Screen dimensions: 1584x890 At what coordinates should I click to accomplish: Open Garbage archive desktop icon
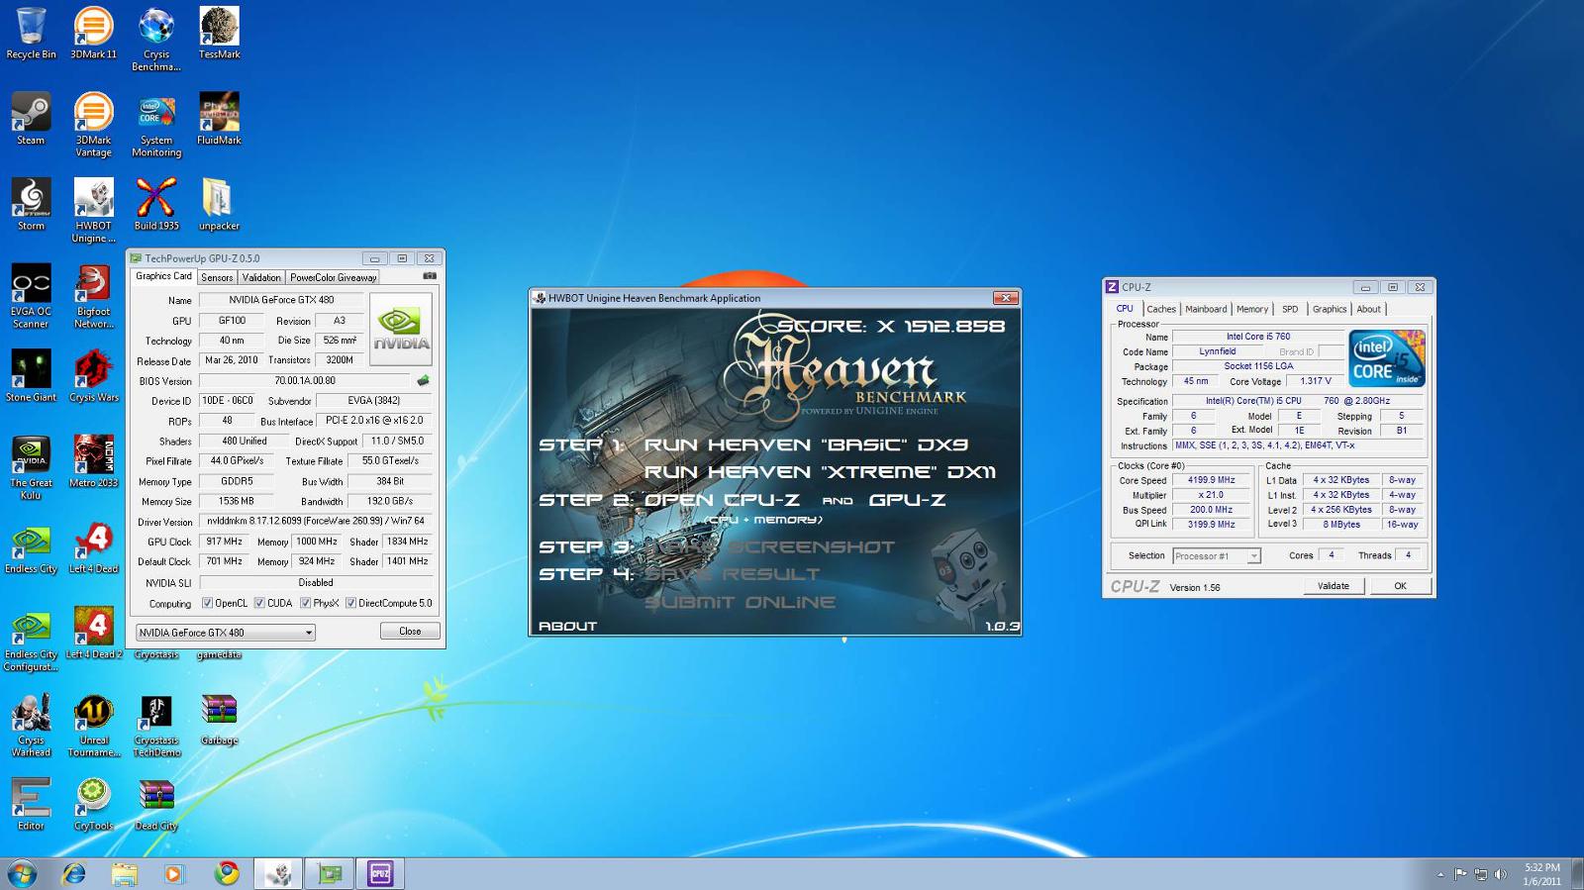[x=219, y=719]
